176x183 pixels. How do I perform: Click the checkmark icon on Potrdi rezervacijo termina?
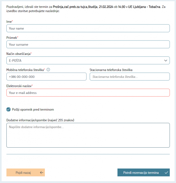[x=166, y=173]
